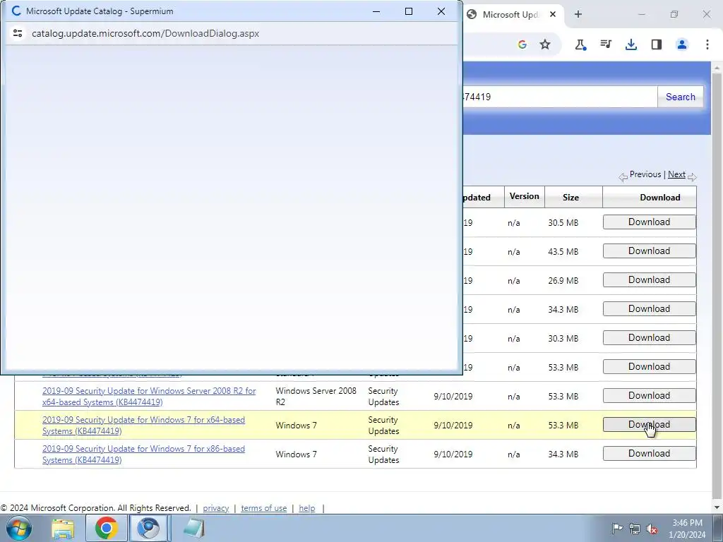Sort results by the Version column
Image resolution: width=723 pixels, height=542 pixels.
tap(525, 196)
